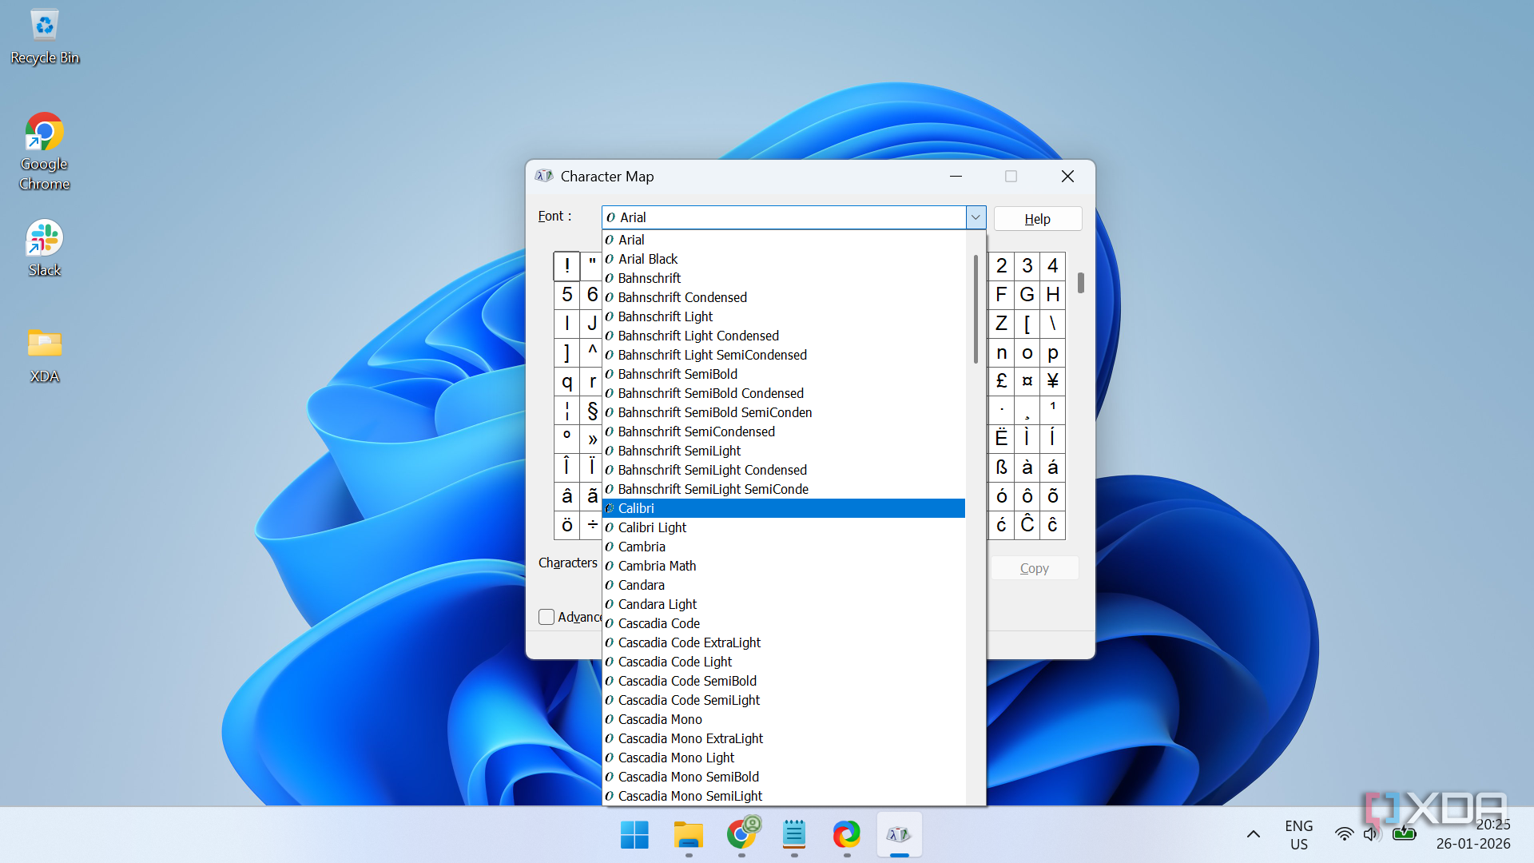Select Cascadia Mono SemiBold font
Image resolution: width=1534 pixels, height=863 pixels.
[x=784, y=777]
